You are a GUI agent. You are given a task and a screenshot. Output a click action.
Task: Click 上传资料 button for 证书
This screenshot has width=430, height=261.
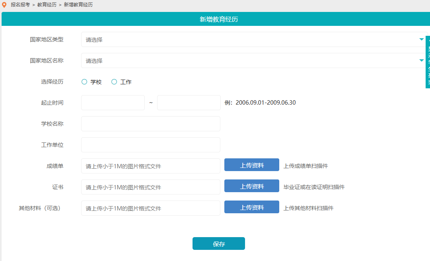click(251, 186)
